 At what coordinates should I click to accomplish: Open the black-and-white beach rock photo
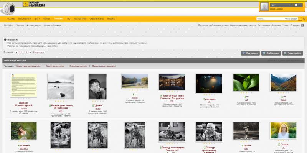61,87
